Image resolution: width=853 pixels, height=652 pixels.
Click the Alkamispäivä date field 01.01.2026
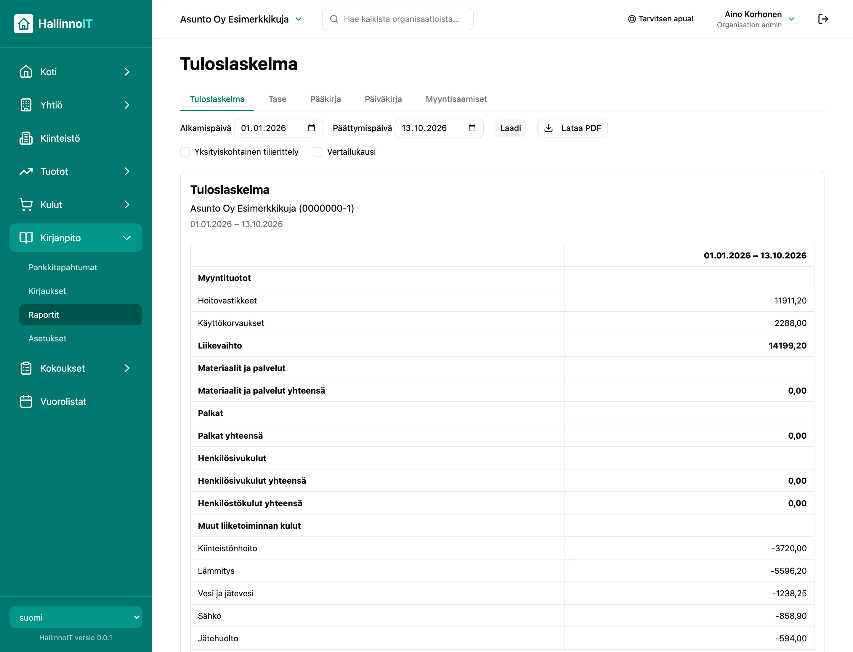278,128
